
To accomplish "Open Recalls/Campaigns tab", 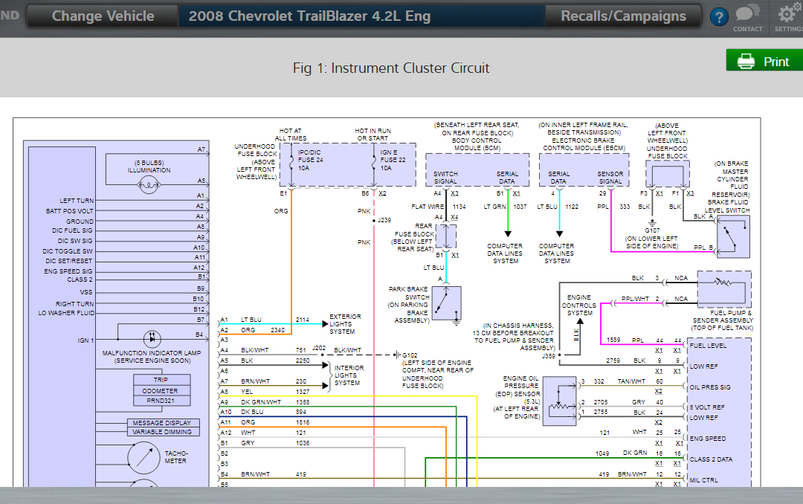I will [x=623, y=16].
